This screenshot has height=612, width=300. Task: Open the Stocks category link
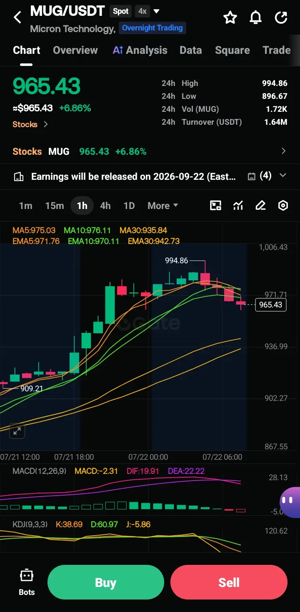[x=30, y=124]
